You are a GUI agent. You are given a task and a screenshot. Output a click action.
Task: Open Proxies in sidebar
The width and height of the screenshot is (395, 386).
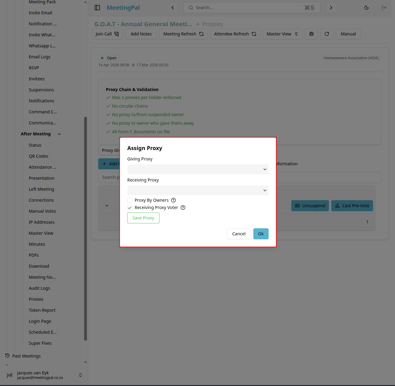pos(36,299)
